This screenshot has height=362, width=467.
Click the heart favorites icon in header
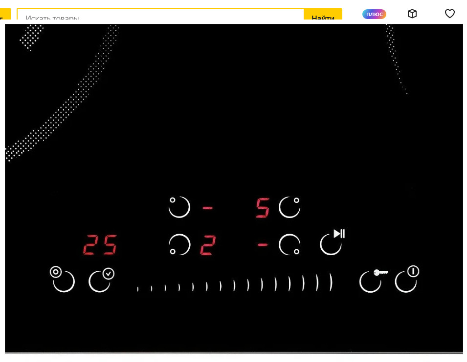pyautogui.click(x=449, y=14)
